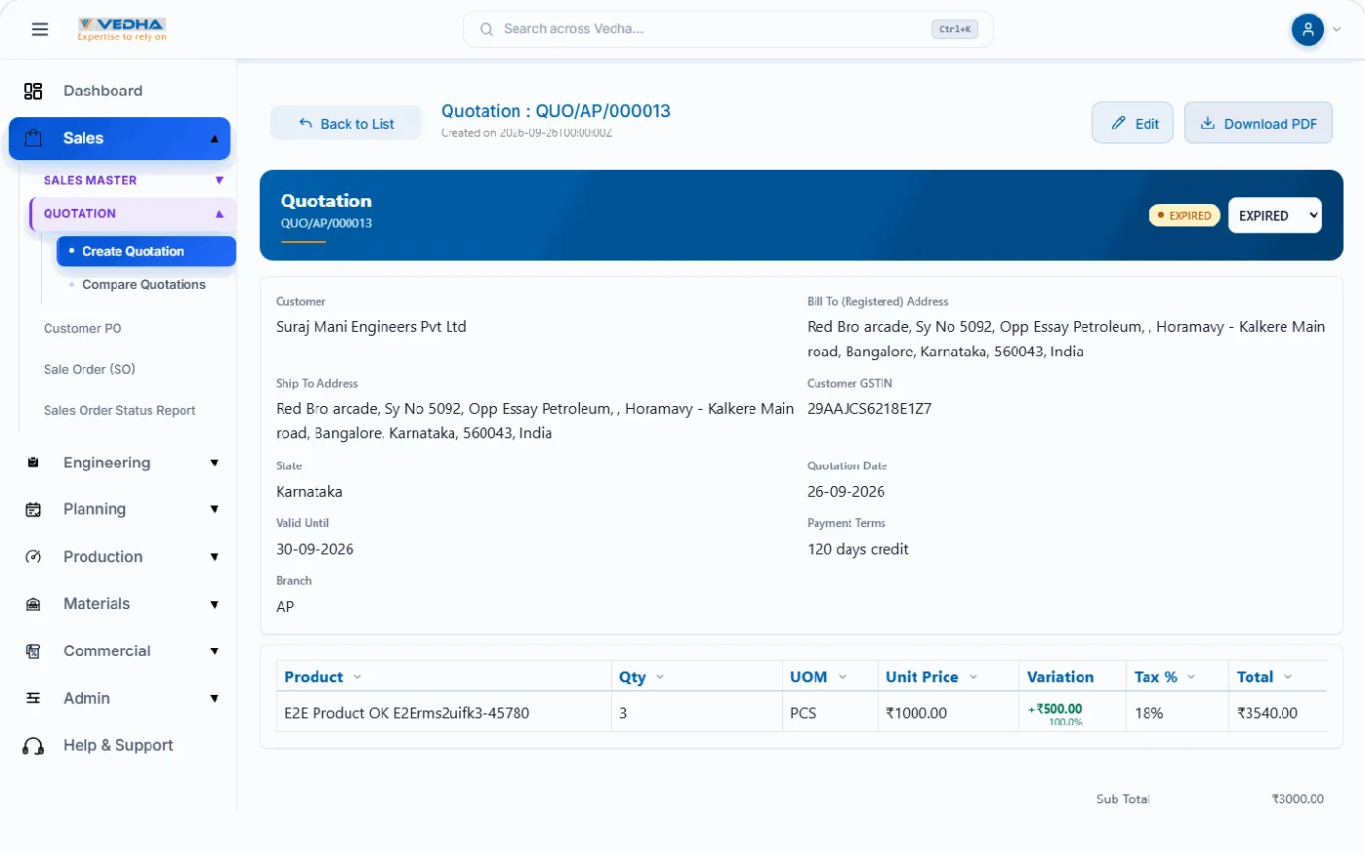The width and height of the screenshot is (1365, 854).
Task: Click the download icon on Download PDF
Action: 1208,123
